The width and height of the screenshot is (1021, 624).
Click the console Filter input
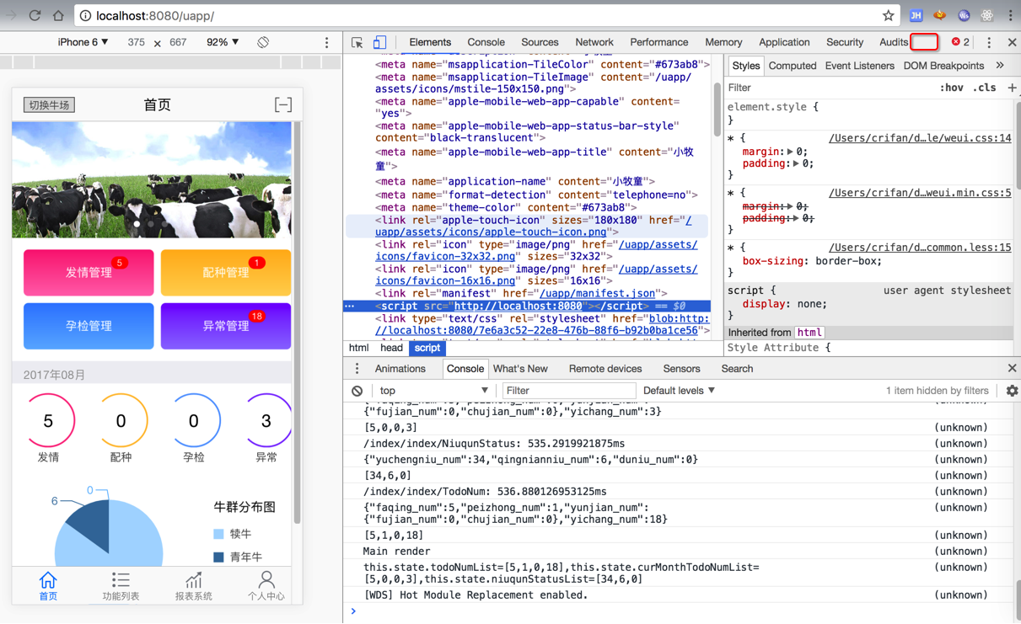(x=569, y=391)
